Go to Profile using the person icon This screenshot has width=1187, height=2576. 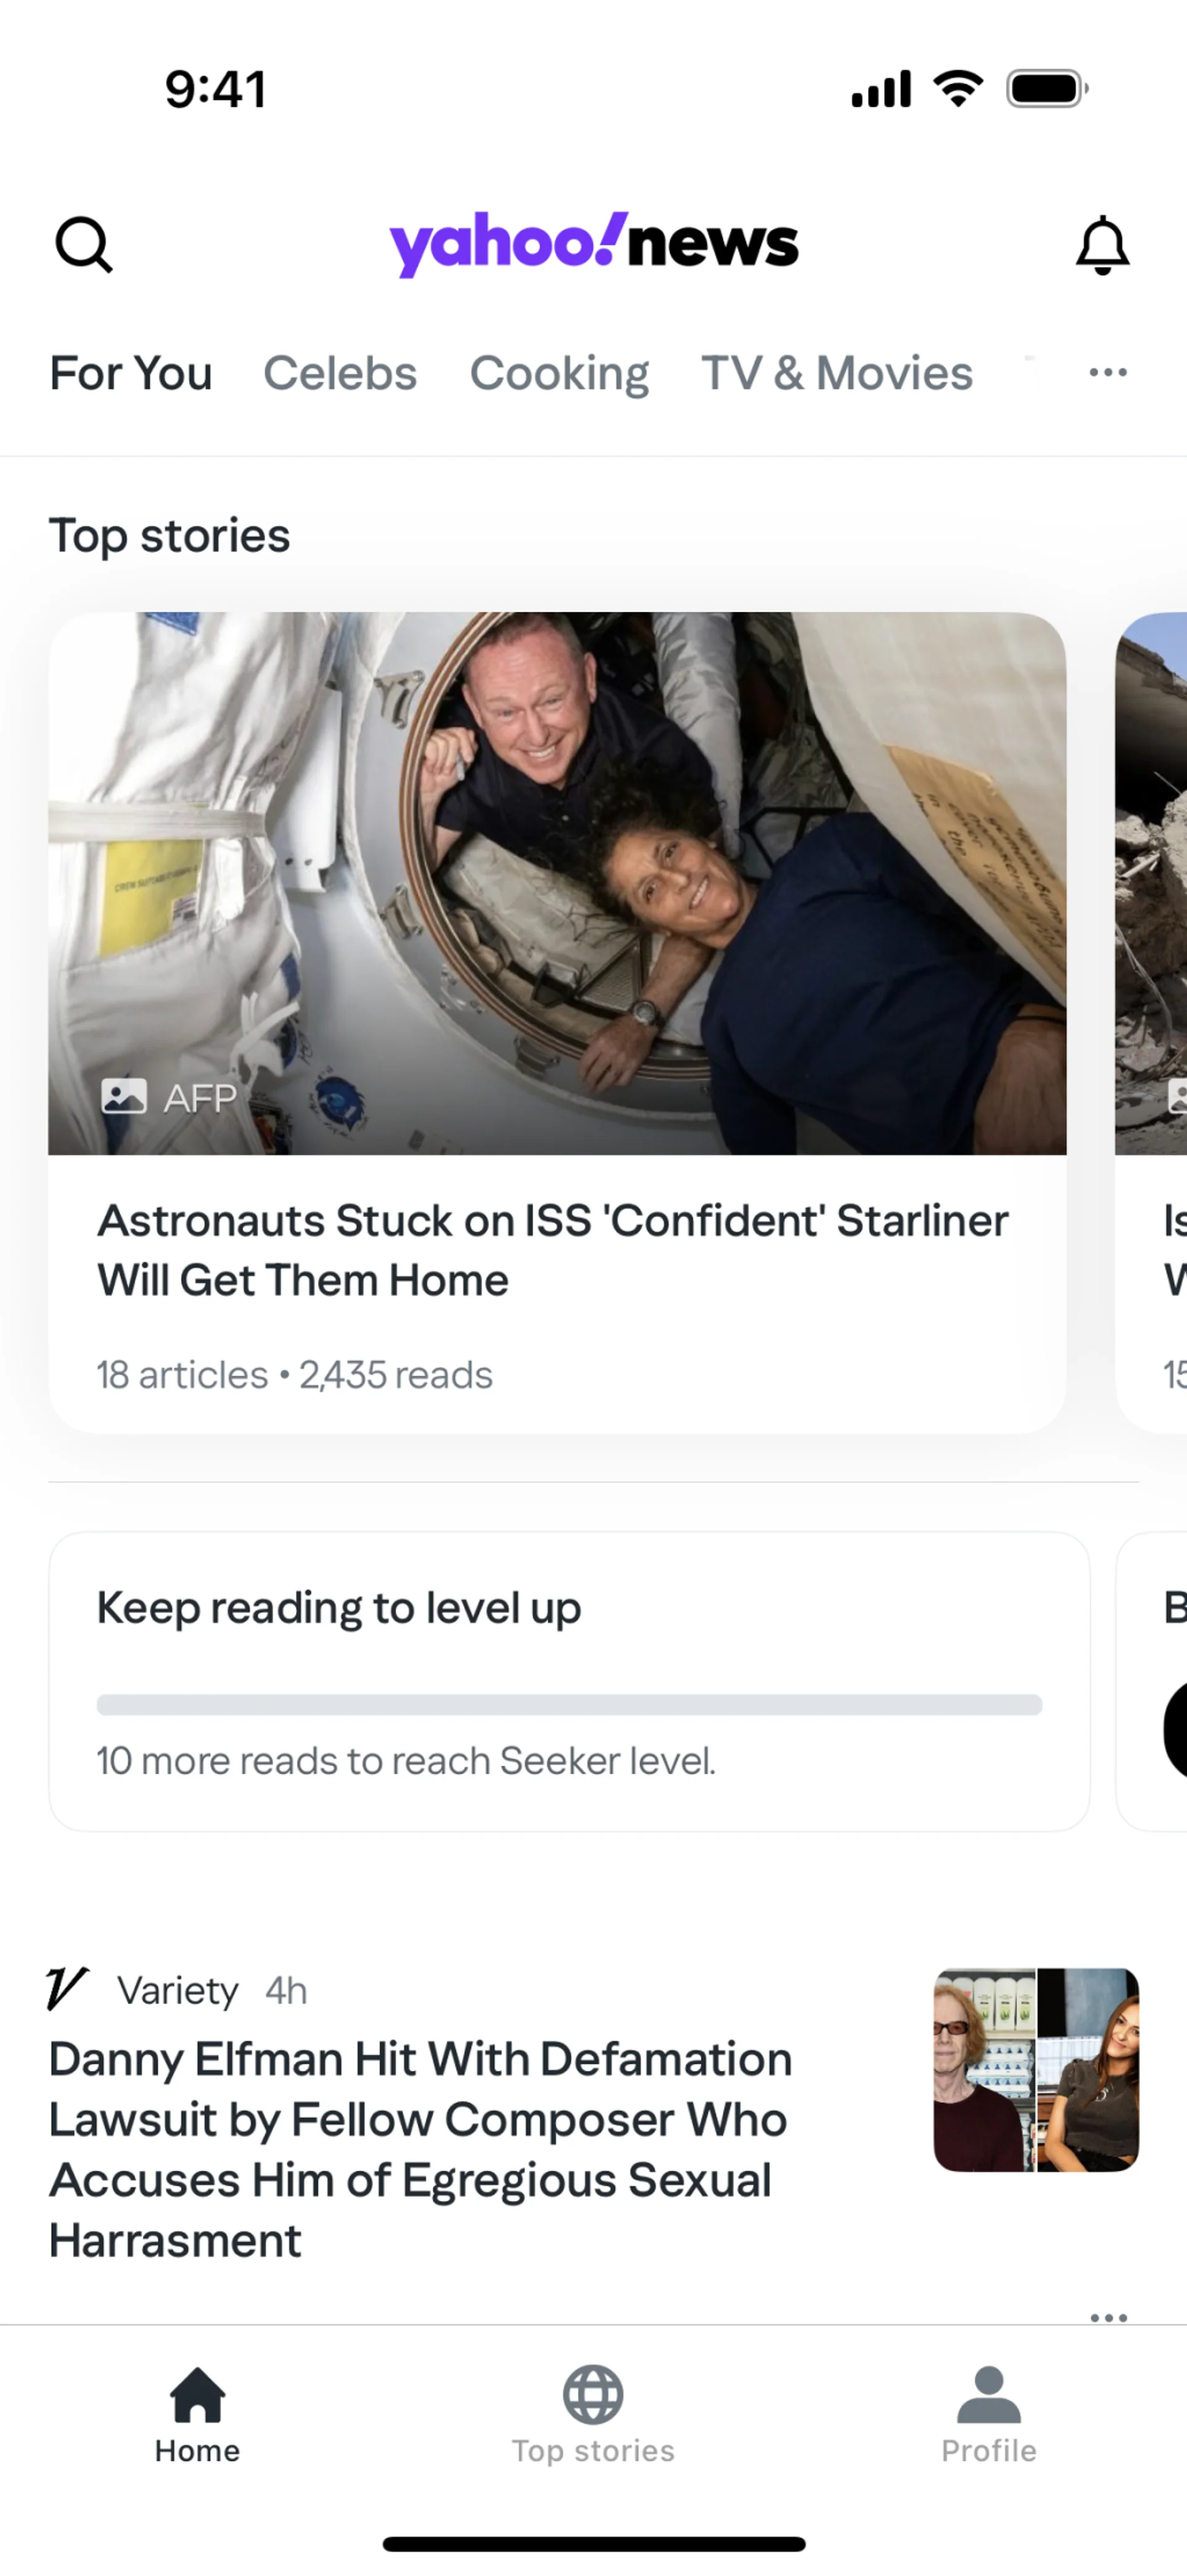(988, 2395)
